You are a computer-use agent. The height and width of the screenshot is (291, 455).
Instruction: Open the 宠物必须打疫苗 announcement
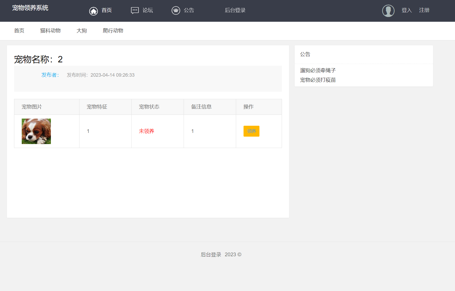[318, 80]
